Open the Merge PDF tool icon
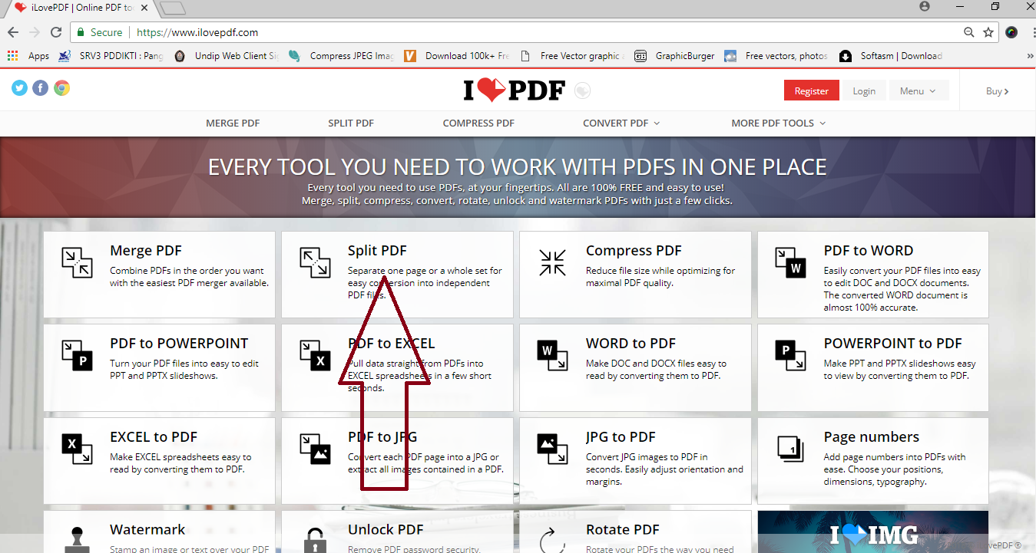The height and width of the screenshot is (553, 1036). (x=77, y=262)
